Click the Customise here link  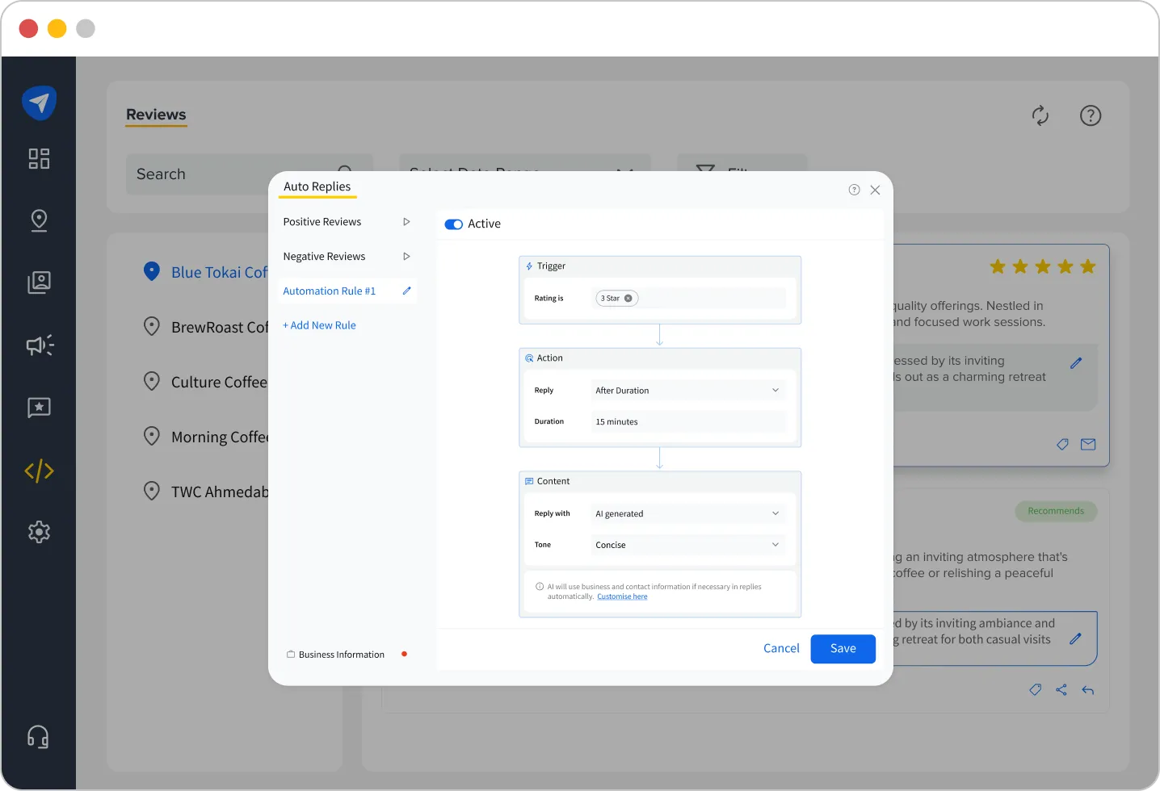coord(622,596)
